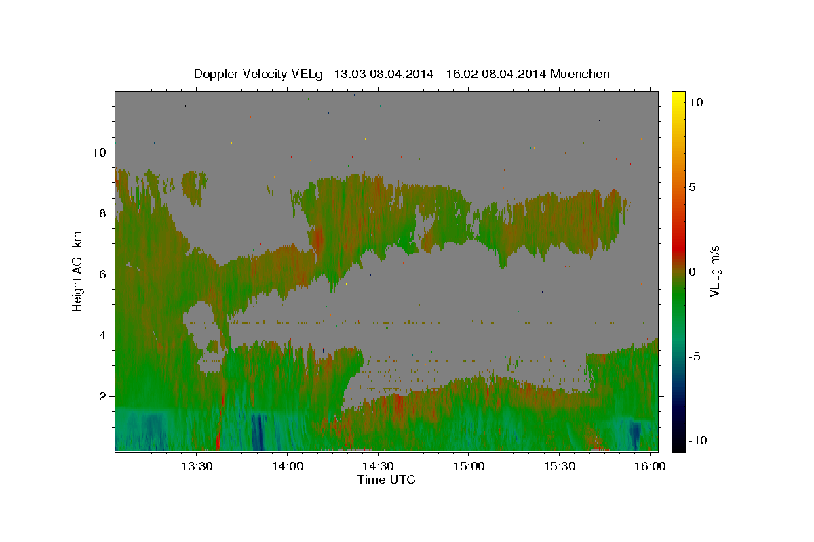The width and height of the screenshot is (814, 542).
Task: Select the 15:30 time tick label
Action: point(559,467)
